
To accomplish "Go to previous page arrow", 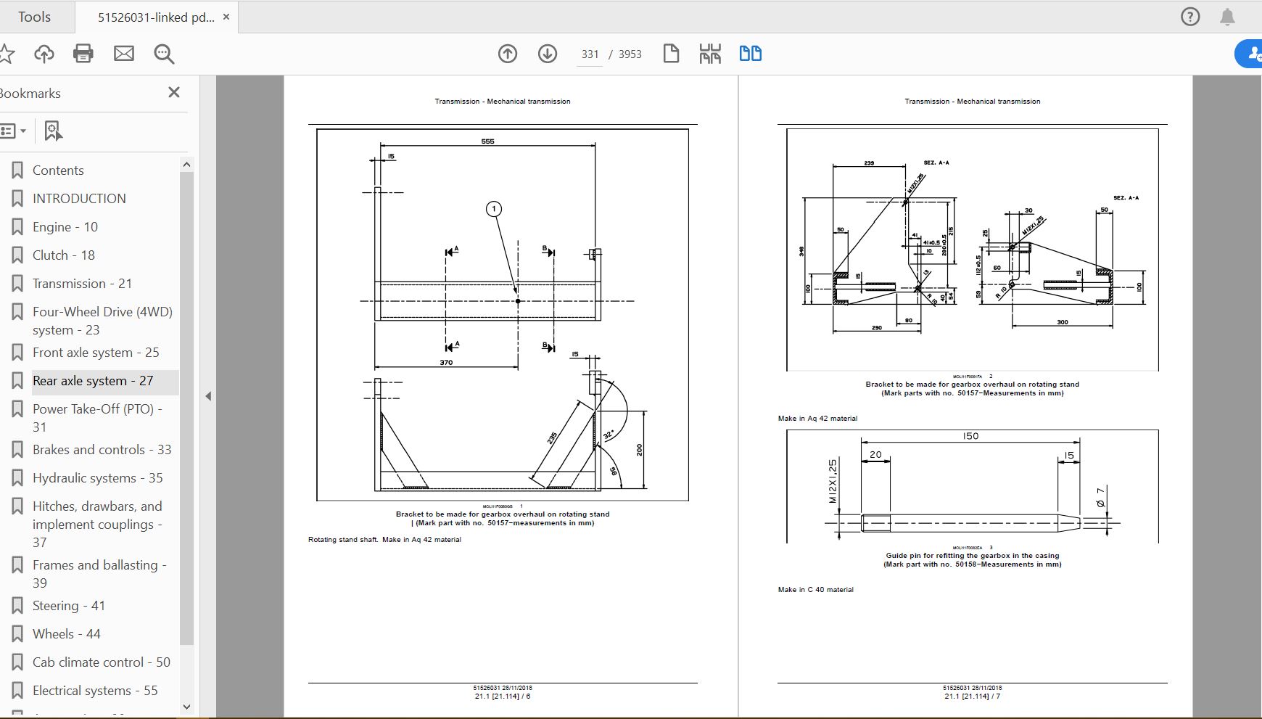I will [508, 54].
